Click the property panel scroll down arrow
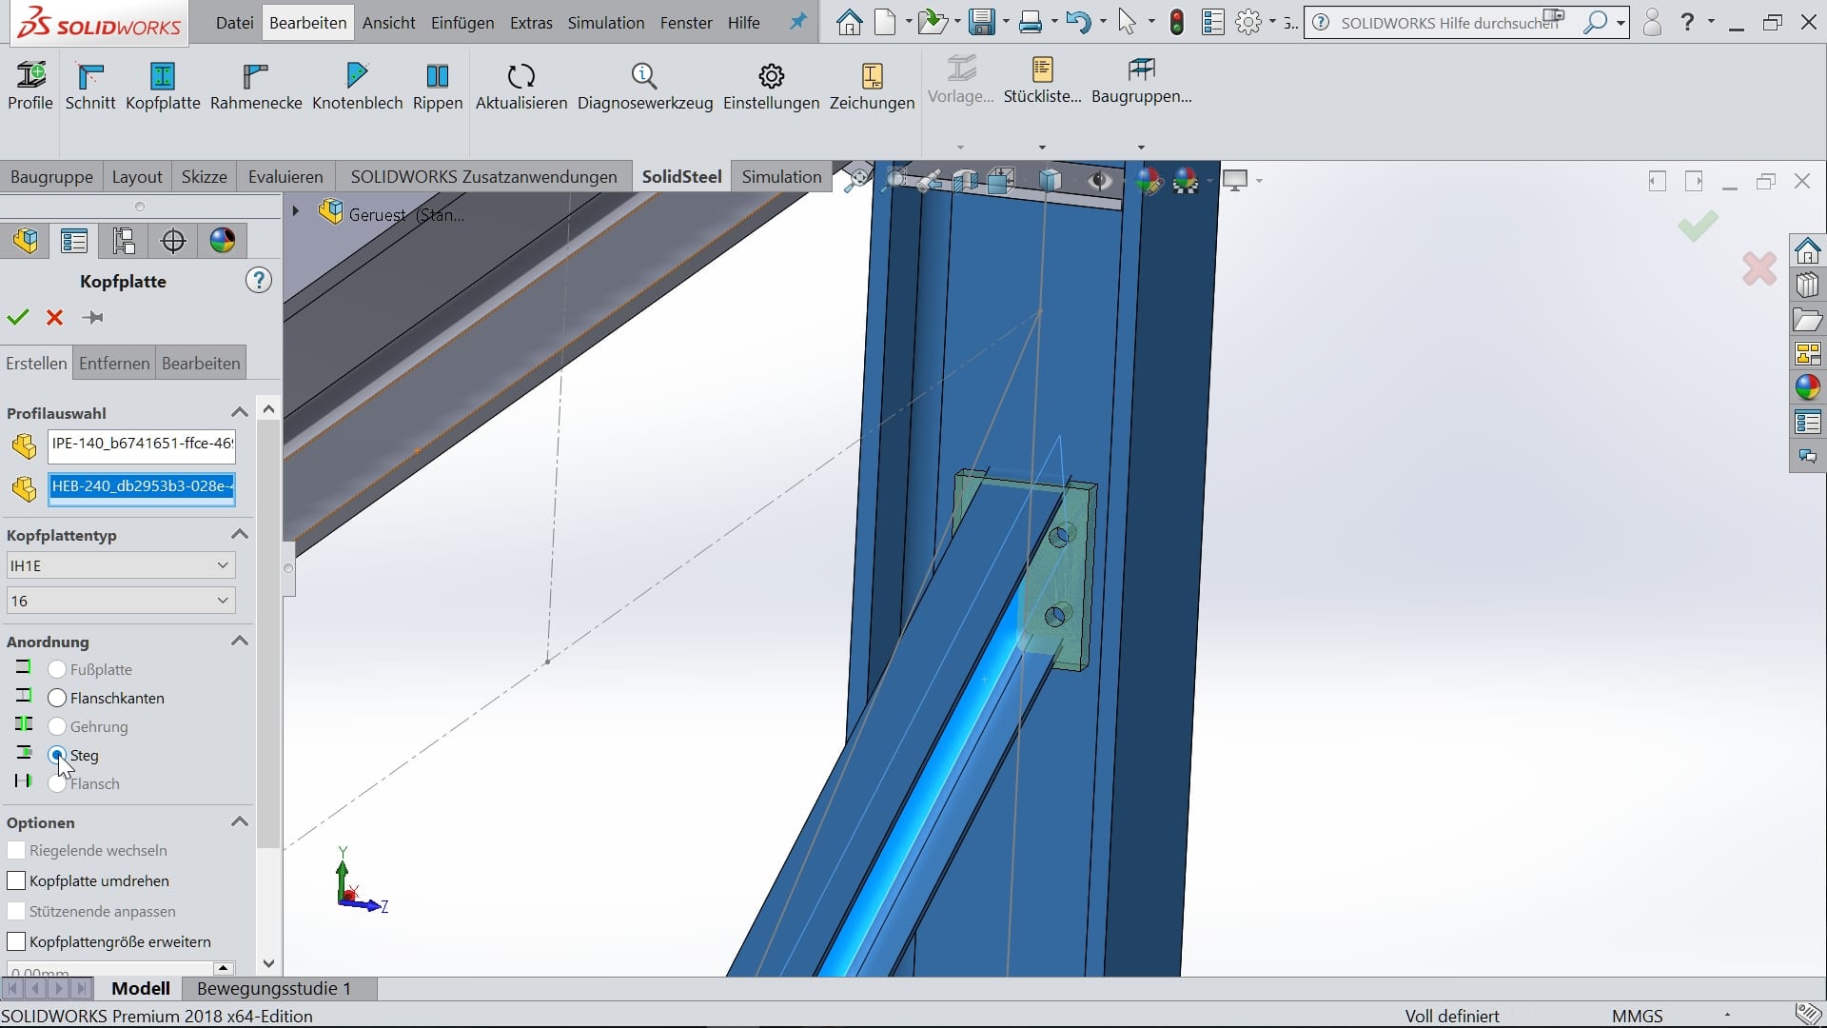 click(x=268, y=963)
